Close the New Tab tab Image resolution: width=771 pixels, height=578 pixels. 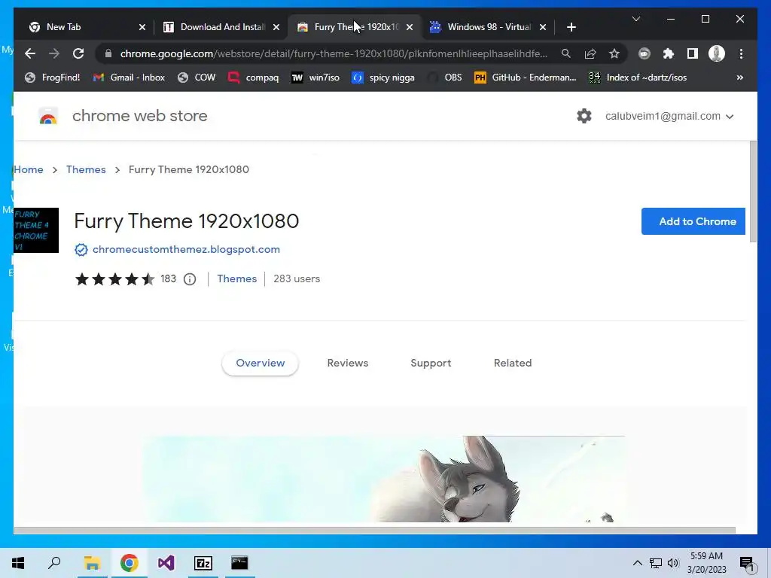tap(142, 27)
